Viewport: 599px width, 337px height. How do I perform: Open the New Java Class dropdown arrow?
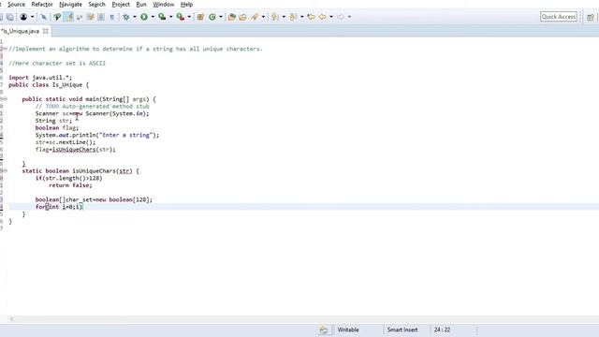221,17
